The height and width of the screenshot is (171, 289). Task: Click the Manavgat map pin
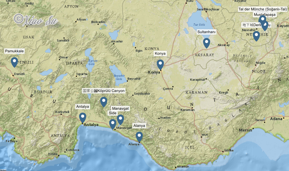coord(121,119)
